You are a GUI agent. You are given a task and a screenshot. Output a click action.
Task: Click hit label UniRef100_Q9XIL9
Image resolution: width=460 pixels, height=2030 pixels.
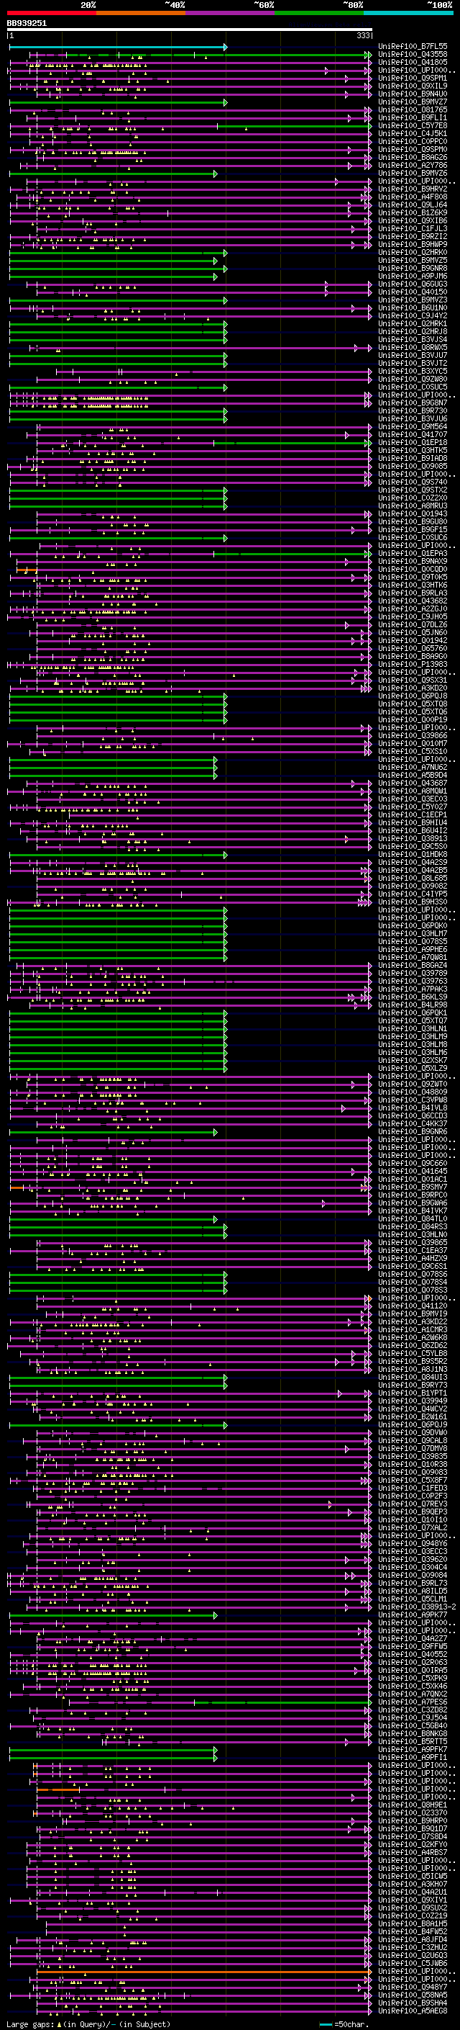413,86
